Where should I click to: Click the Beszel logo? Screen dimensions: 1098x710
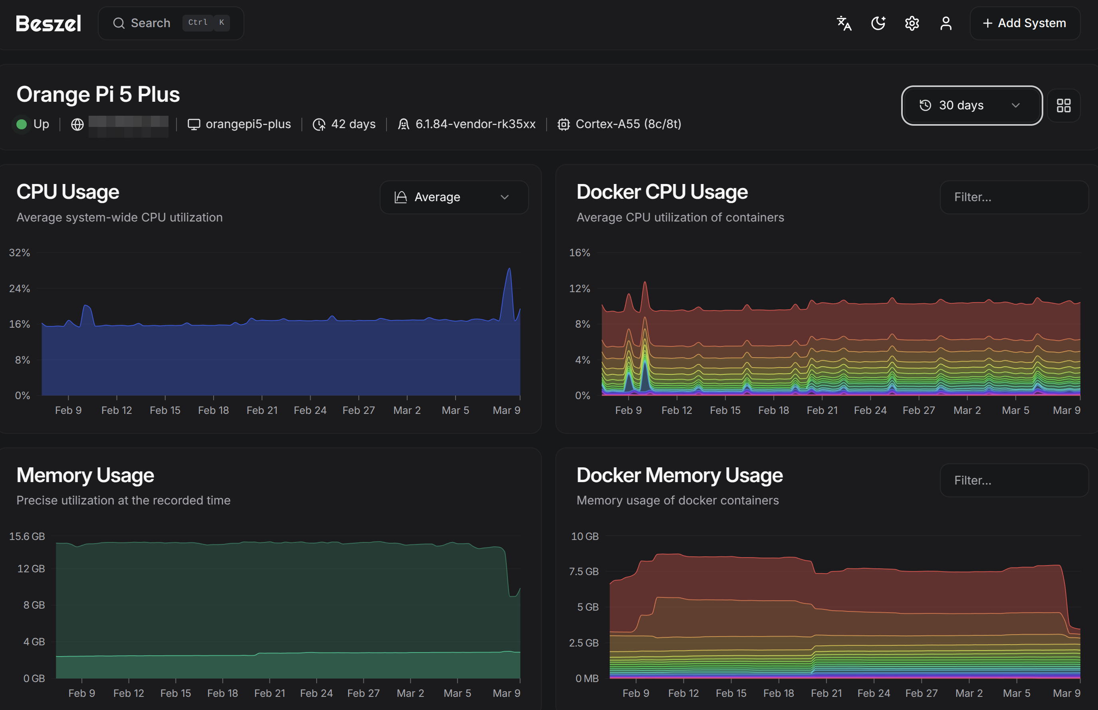pos(48,23)
